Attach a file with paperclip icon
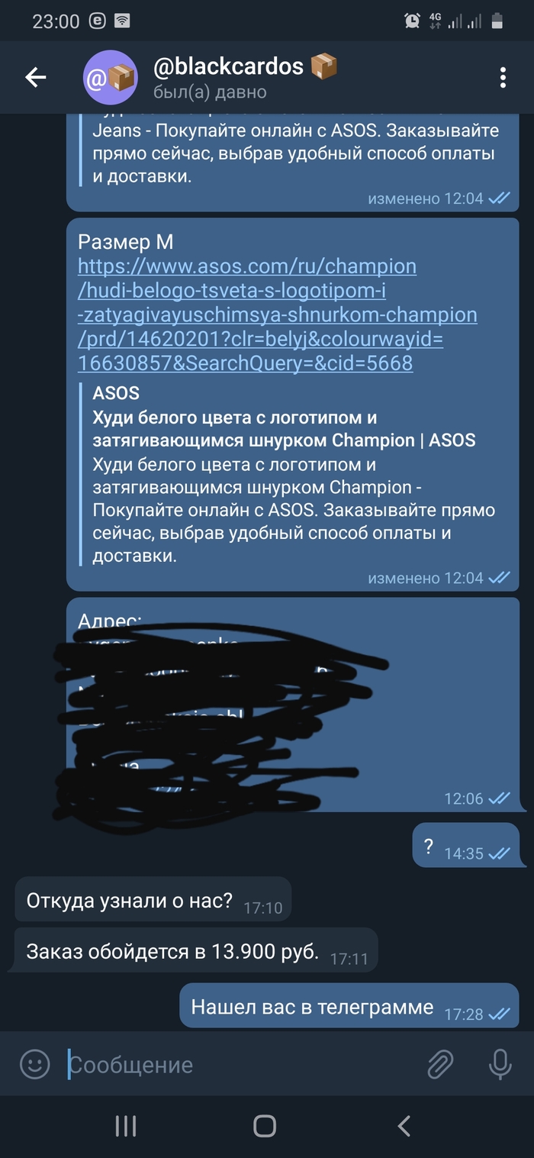This screenshot has width=534, height=1158. [440, 1064]
